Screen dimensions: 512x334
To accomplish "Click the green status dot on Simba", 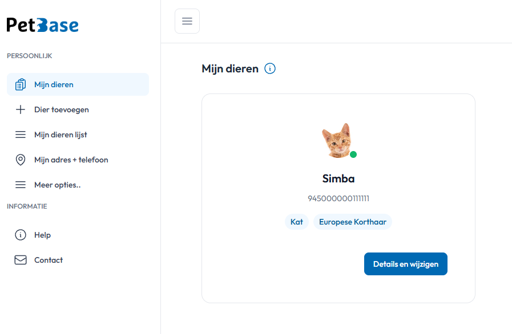I will (x=353, y=154).
